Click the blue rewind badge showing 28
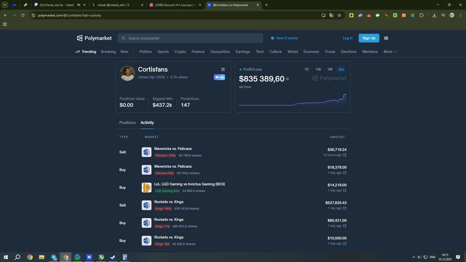466x262 pixels. point(219,77)
